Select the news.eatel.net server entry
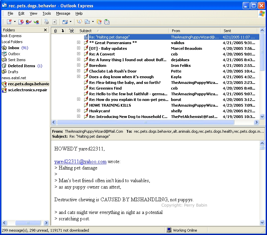Screen dimensions: 267x235 14,78
